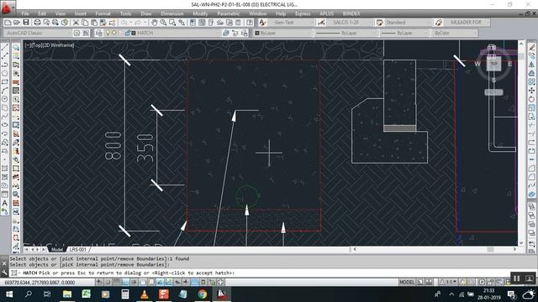
Task: Open the File menu
Action: pyautogui.click(x=25, y=13)
